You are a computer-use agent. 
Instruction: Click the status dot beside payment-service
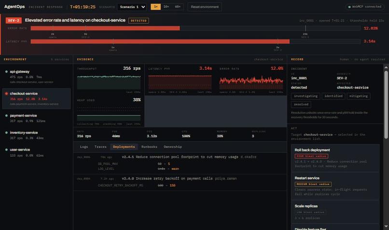[x=6, y=115]
